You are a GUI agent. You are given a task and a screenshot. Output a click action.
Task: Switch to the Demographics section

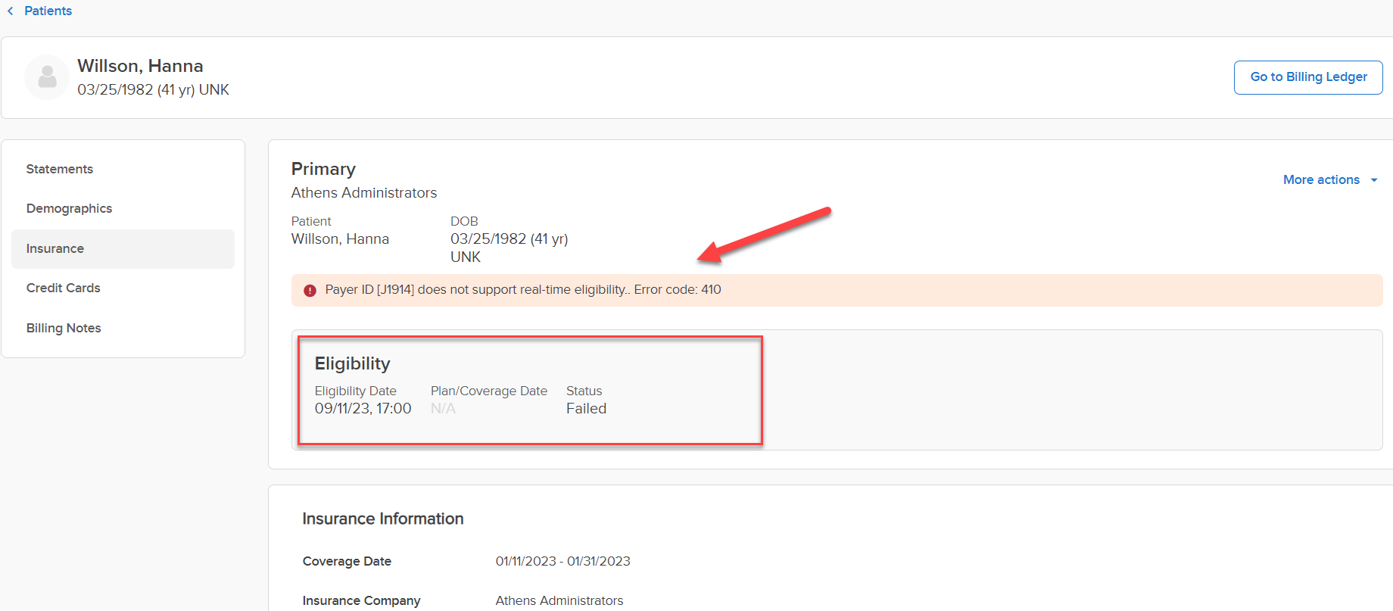pos(69,209)
